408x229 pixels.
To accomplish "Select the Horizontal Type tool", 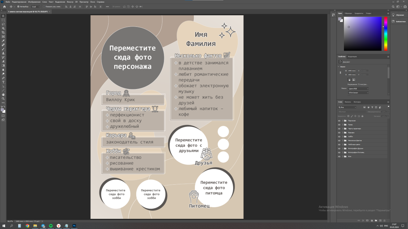I will [x=3, y=82].
